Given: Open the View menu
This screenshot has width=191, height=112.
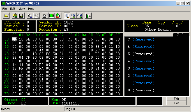Looking at the screenshot, I should click(x=22, y=9).
